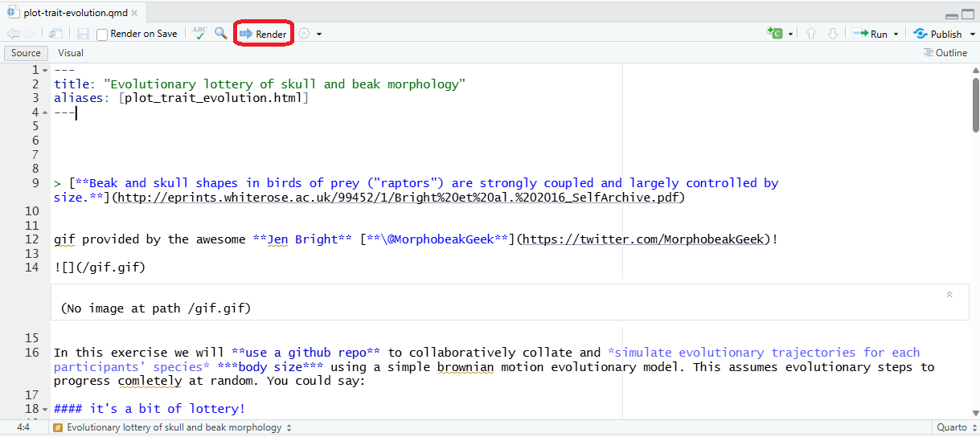Click the Run button
The width and height of the screenshot is (980, 437).
[x=871, y=34]
